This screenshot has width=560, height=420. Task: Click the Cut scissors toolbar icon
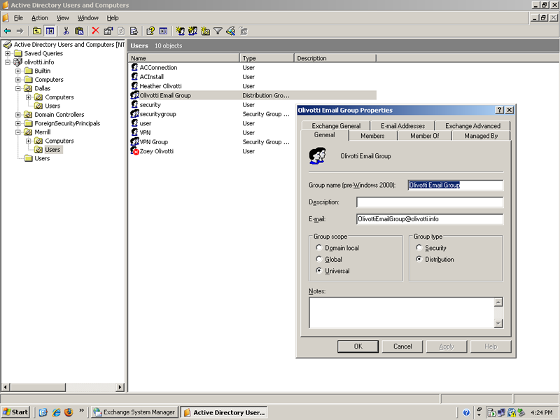pyautogui.click(x=66, y=31)
